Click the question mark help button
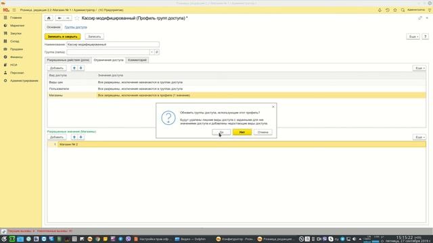 (x=426, y=36)
